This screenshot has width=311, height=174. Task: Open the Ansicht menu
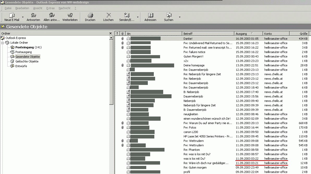pyautogui.click(x=38, y=8)
